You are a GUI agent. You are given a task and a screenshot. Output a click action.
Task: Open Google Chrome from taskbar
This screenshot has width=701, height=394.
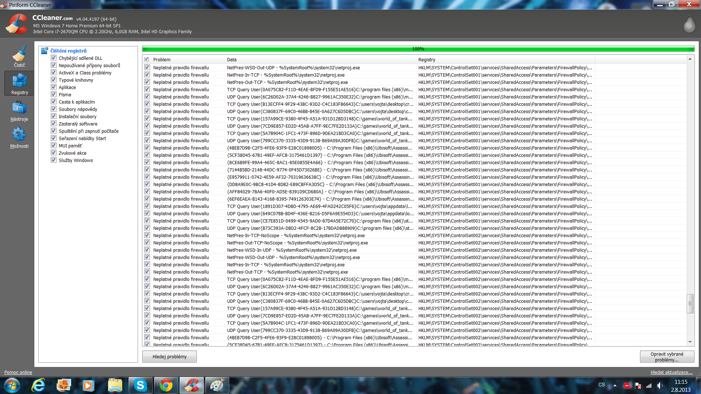coord(166,385)
